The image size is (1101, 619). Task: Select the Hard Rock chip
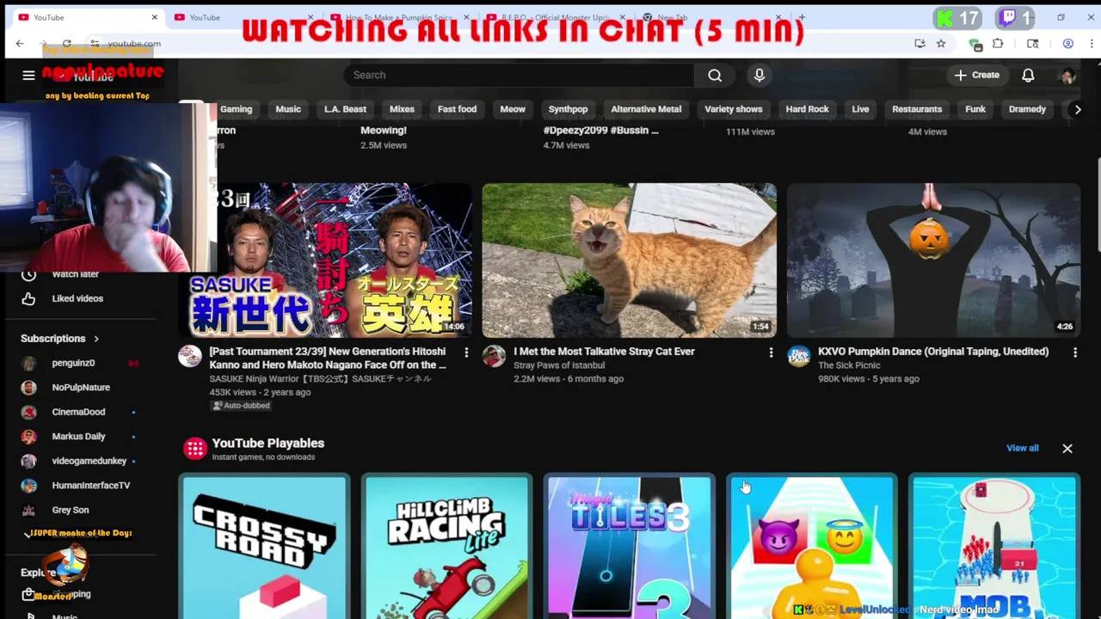click(807, 109)
